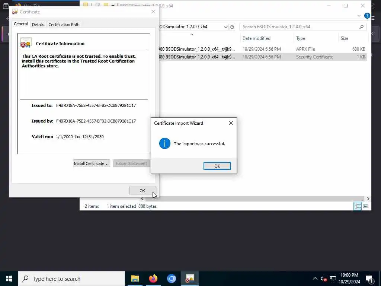Open File Explorer help icon
The height and width of the screenshot is (286, 381).
[367, 16]
